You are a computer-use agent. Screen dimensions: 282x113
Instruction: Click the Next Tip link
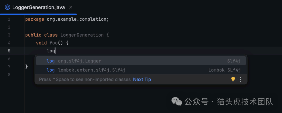pyautogui.click(x=142, y=79)
